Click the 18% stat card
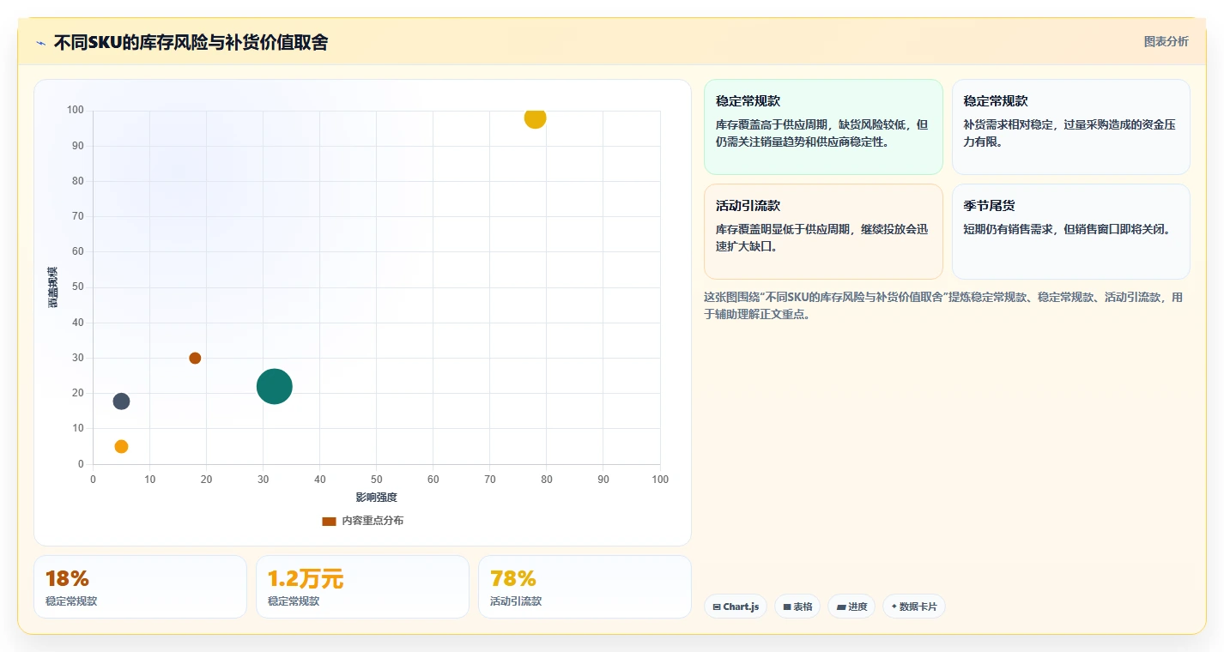The width and height of the screenshot is (1224, 652). (x=140, y=587)
